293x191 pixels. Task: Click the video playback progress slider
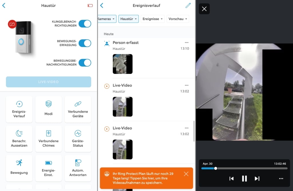coord(244,168)
